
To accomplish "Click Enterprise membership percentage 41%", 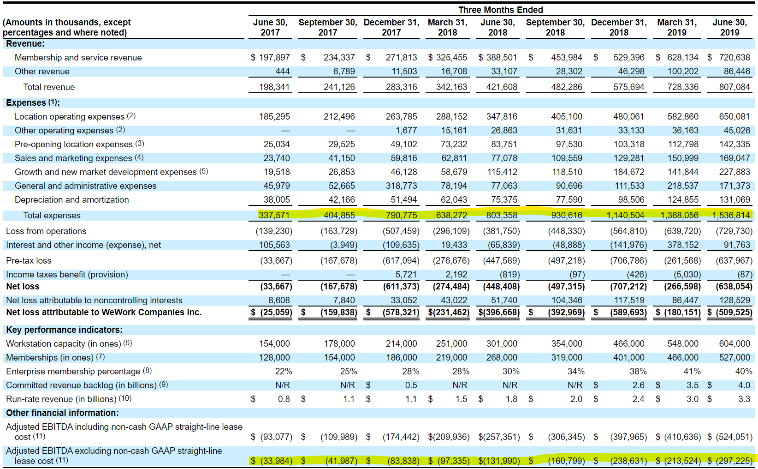I will (x=692, y=372).
